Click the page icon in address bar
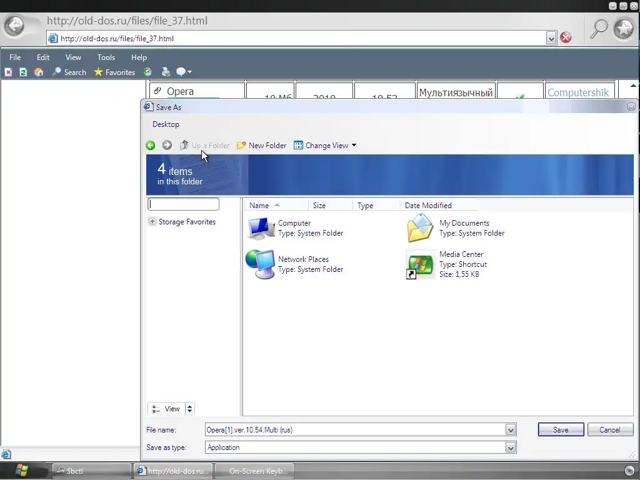Viewport: 640px width, 480px height. (53, 38)
